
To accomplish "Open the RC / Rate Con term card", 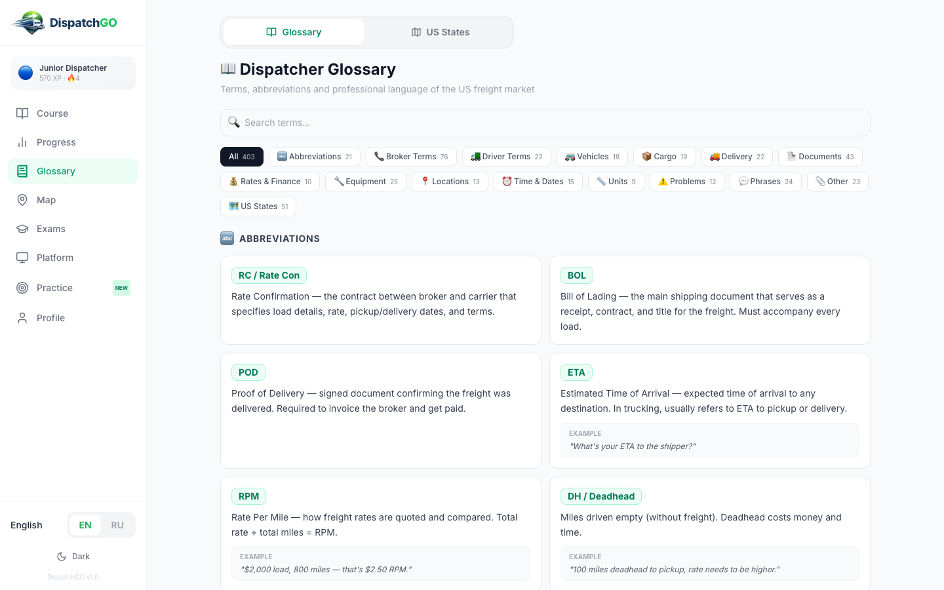I will 381,300.
